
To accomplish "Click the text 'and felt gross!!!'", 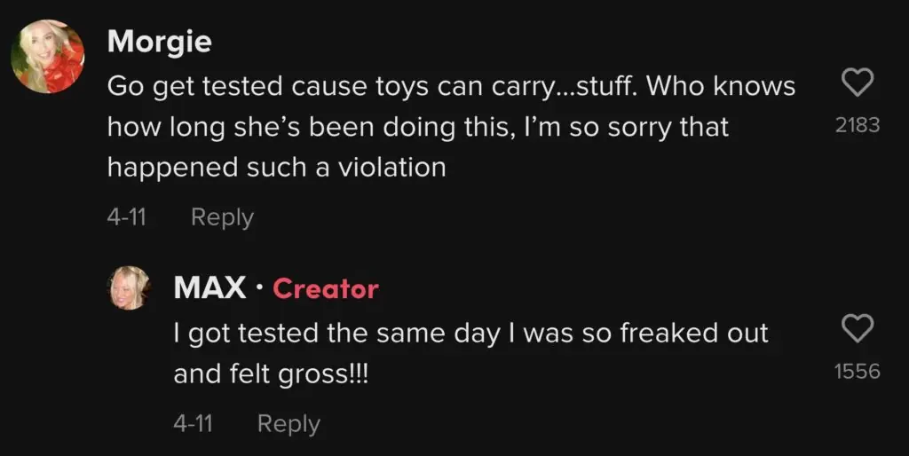I will [x=271, y=374].
